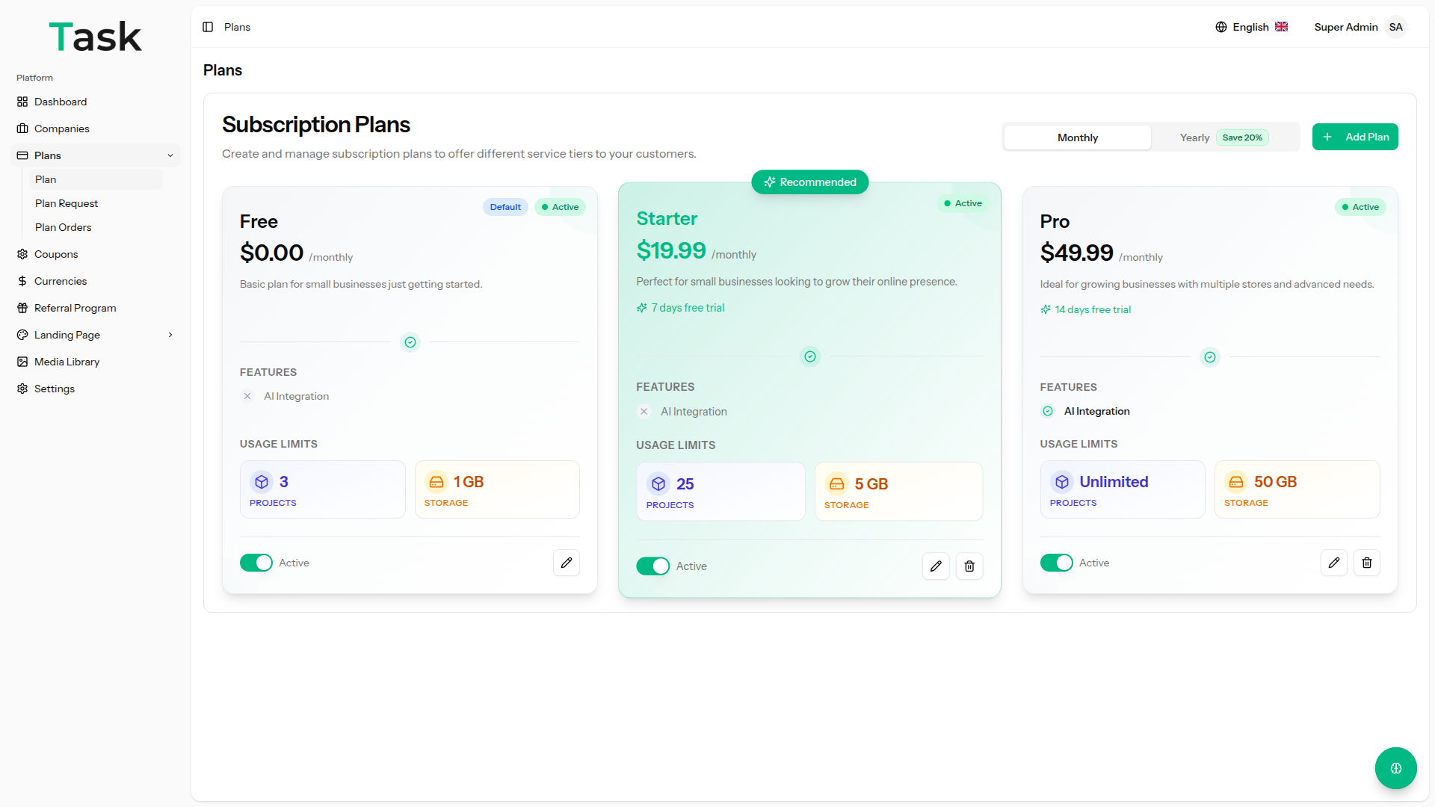Click the sidebar collapse icon
1435x807 pixels.
tap(208, 27)
